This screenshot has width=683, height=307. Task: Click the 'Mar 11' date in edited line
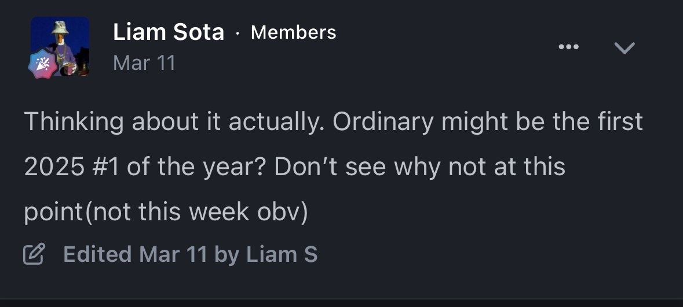click(x=173, y=254)
